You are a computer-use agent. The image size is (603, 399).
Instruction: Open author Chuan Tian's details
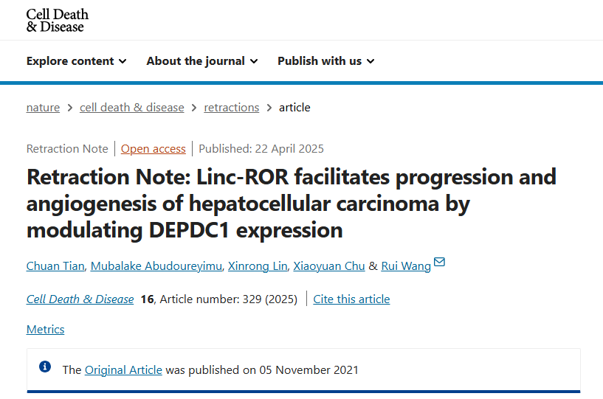click(x=55, y=266)
